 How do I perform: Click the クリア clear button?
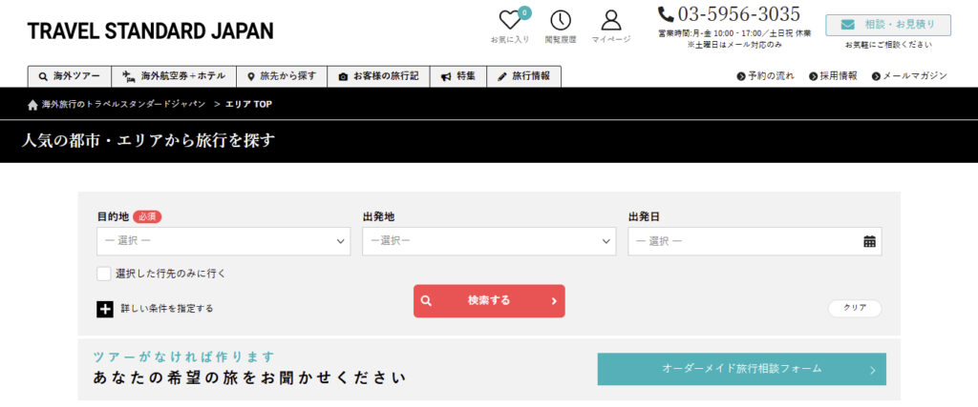854,309
